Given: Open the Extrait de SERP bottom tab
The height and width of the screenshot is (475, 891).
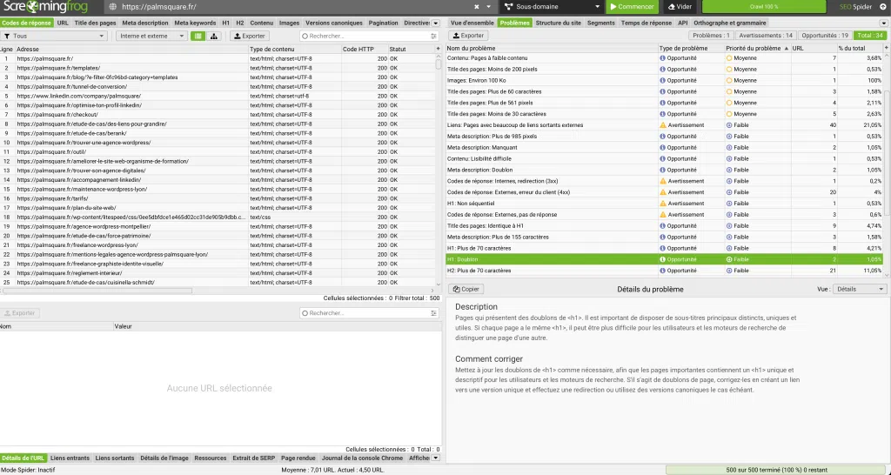Looking at the screenshot, I should [x=254, y=458].
